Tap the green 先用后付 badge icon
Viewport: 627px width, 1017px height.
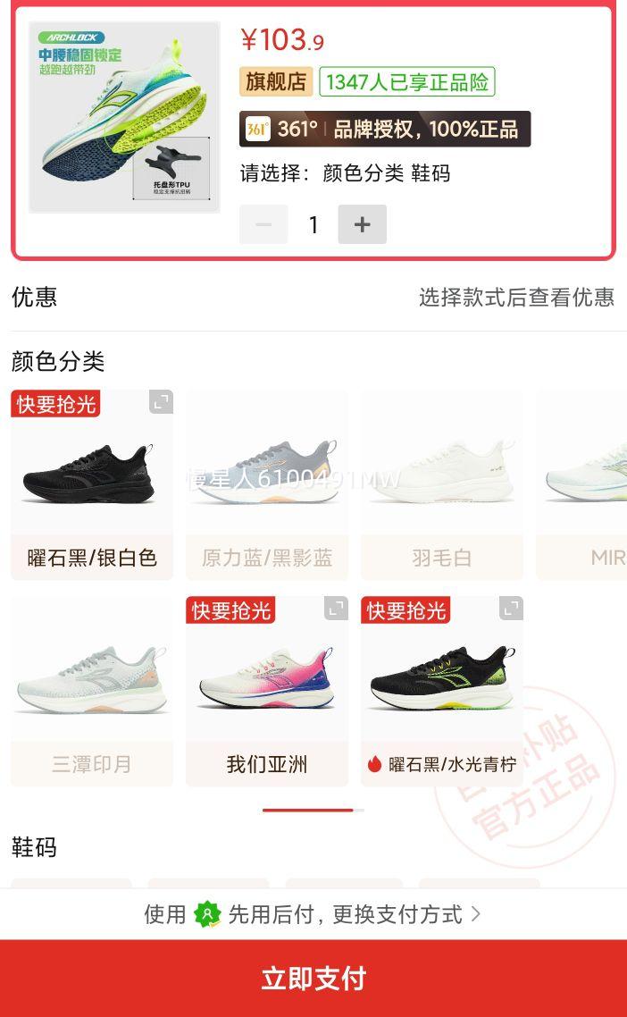(207, 914)
